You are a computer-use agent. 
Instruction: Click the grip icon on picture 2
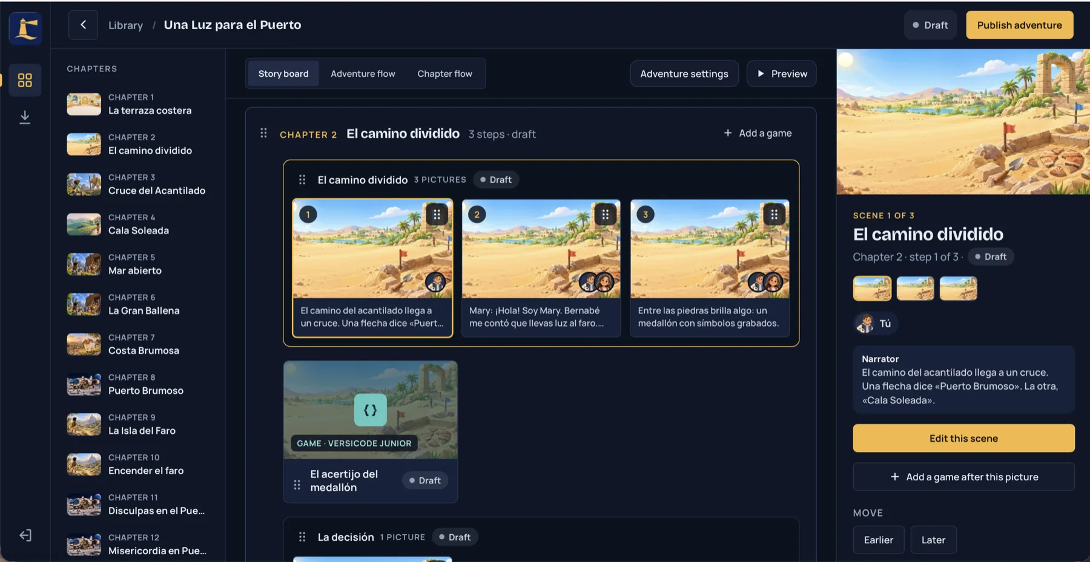(605, 214)
